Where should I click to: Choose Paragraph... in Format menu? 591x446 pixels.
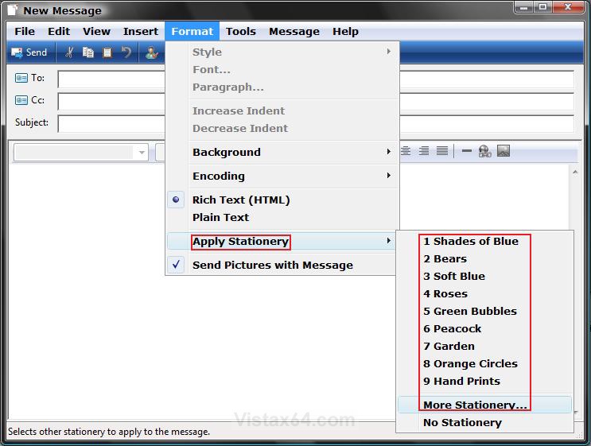pyautogui.click(x=282, y=87)
